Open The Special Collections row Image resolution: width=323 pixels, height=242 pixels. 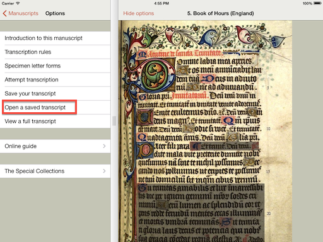pyautogui.click(x=55, y=171)
